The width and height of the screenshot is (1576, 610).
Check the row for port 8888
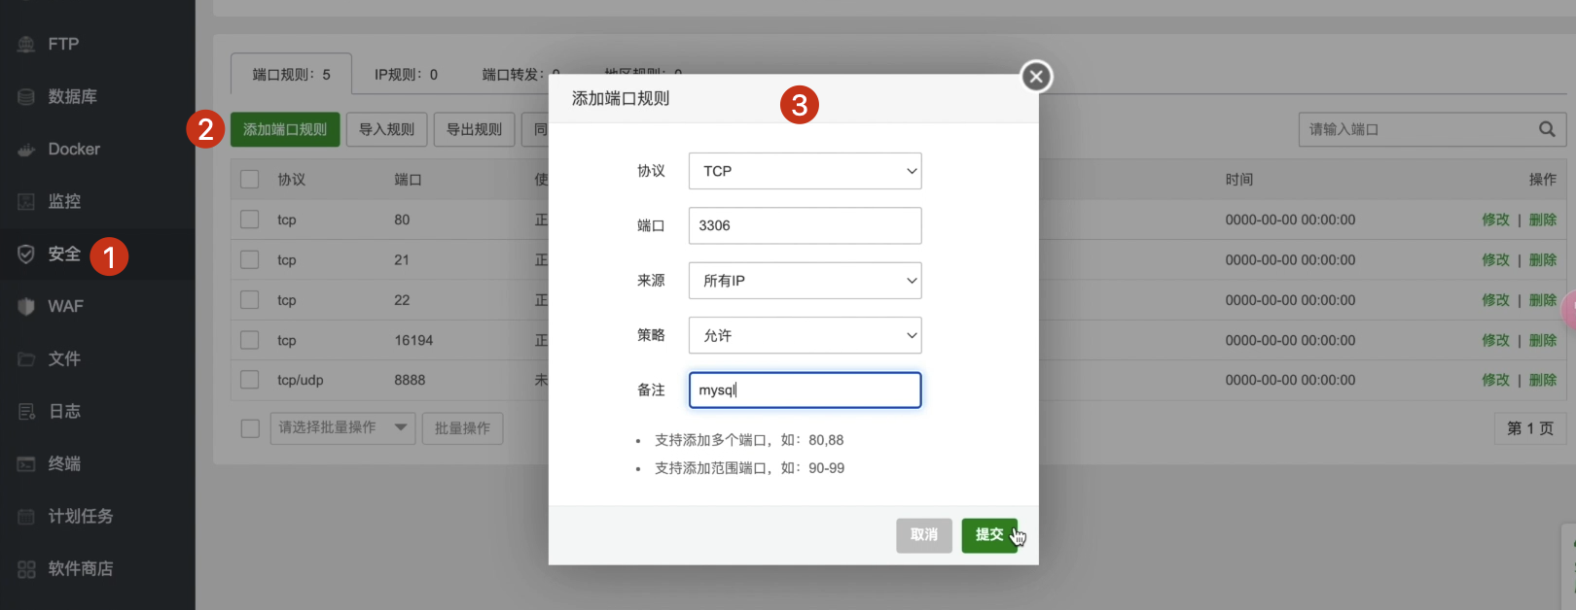(x=250, y=380)
